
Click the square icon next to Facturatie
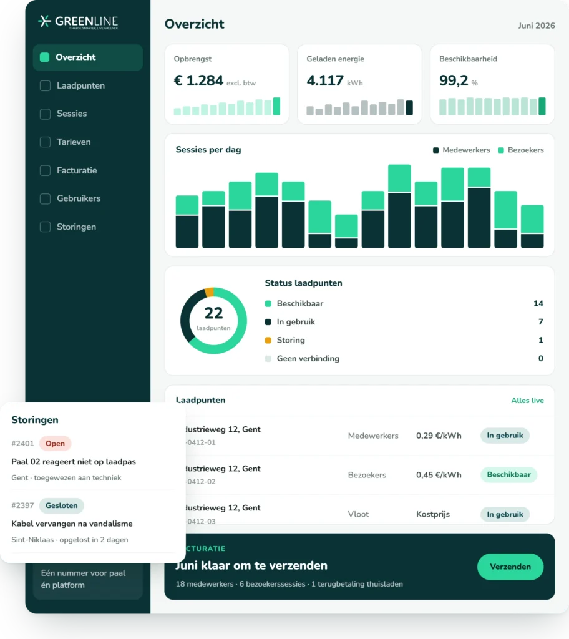point(46,170)
